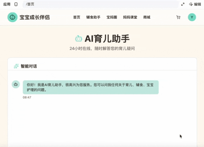Click the bot avatar beside greeting message
204x147 pixels.
pyautogui.click(x=16, y=84)
